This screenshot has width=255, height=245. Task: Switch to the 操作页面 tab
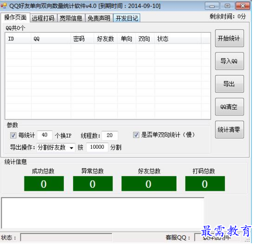15,17
